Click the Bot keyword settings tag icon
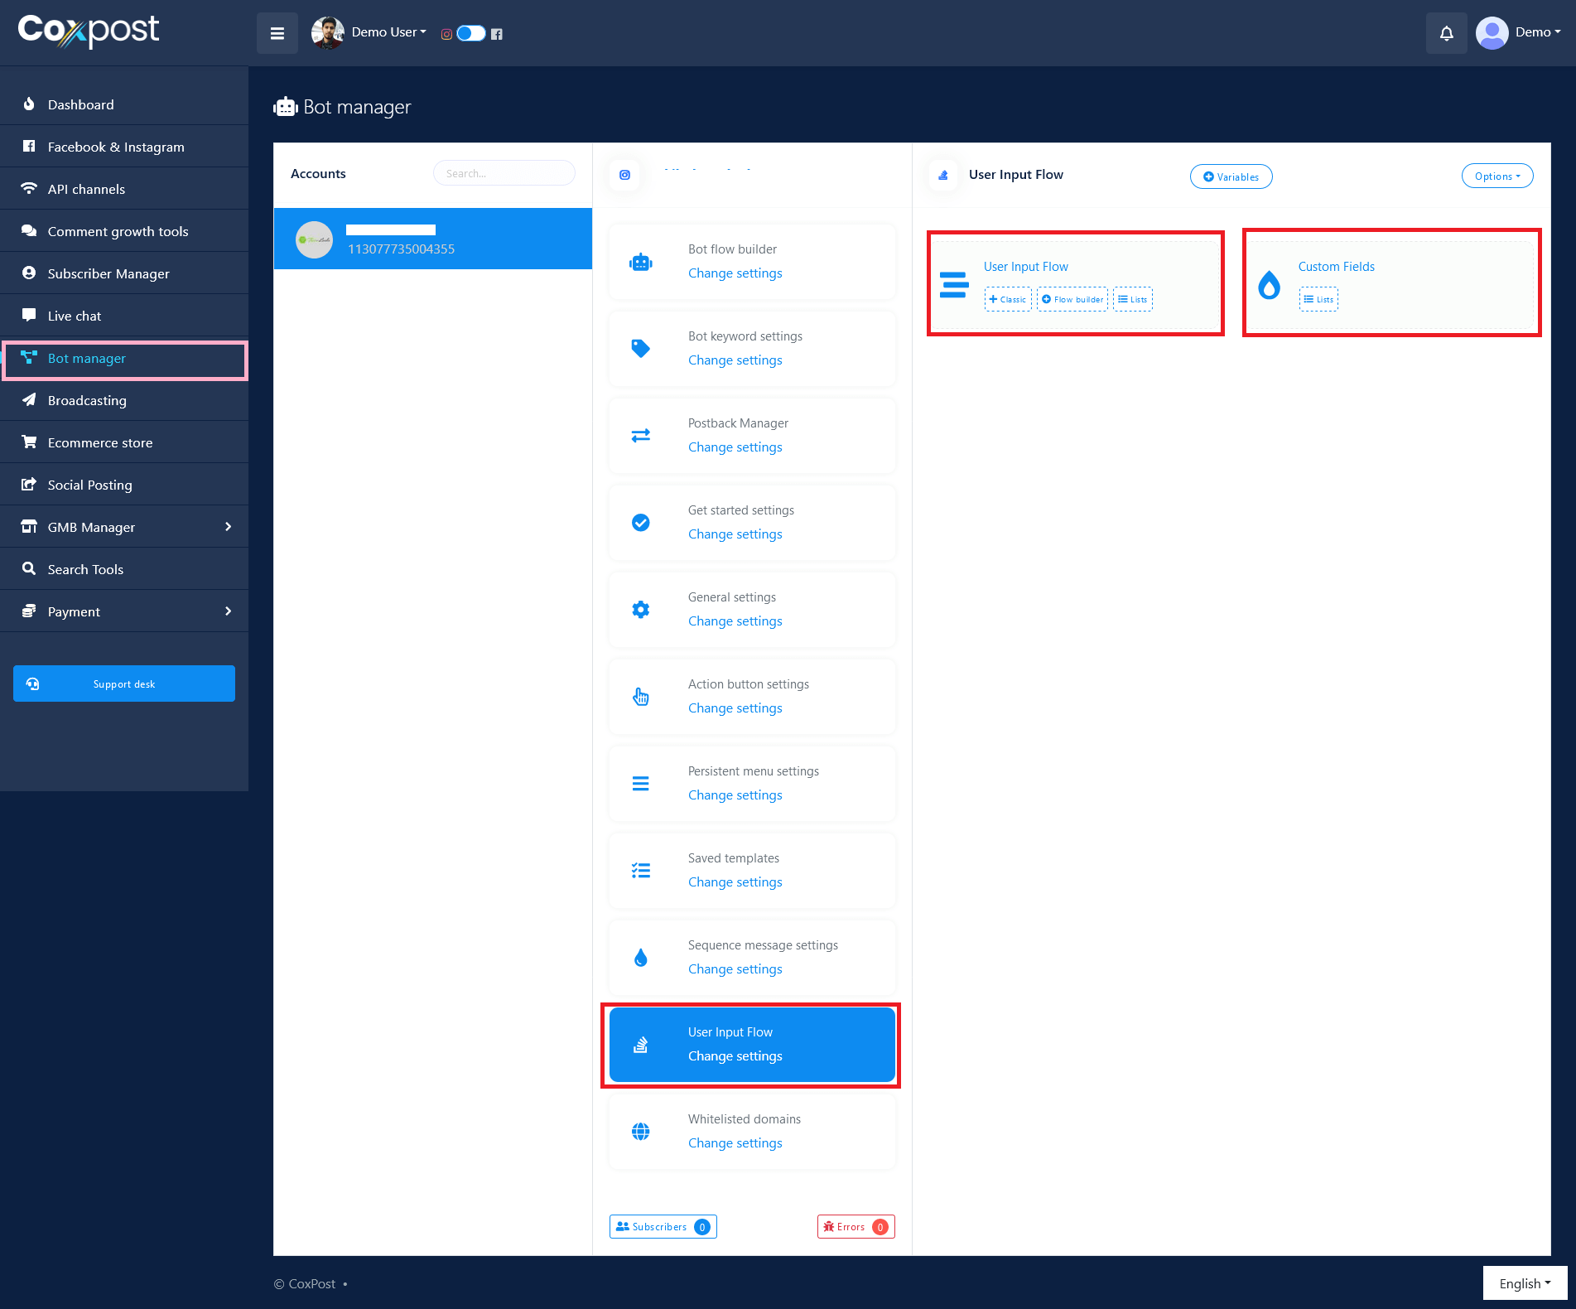The height and width of the screenshot is (1309, 1576). pos(640,349)
